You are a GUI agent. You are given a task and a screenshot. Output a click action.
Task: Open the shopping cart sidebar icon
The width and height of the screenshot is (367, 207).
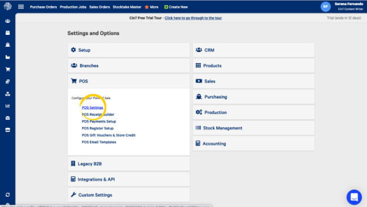click(8, 69)
